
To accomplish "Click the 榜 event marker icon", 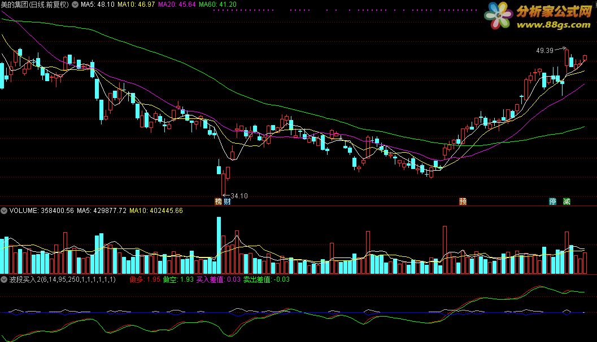I will coord(218,201).
